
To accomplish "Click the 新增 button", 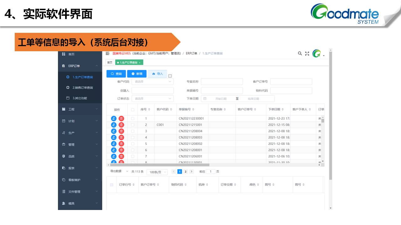I will point(137,74).
